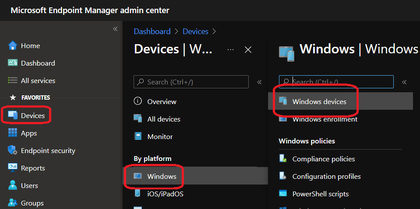Click the Groups people icon
Image resolution: width=420 pixels, height=209 pixels.
13,203
